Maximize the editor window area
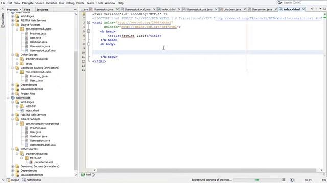Viewport: 327px width, 183px height. click(325, 9)
